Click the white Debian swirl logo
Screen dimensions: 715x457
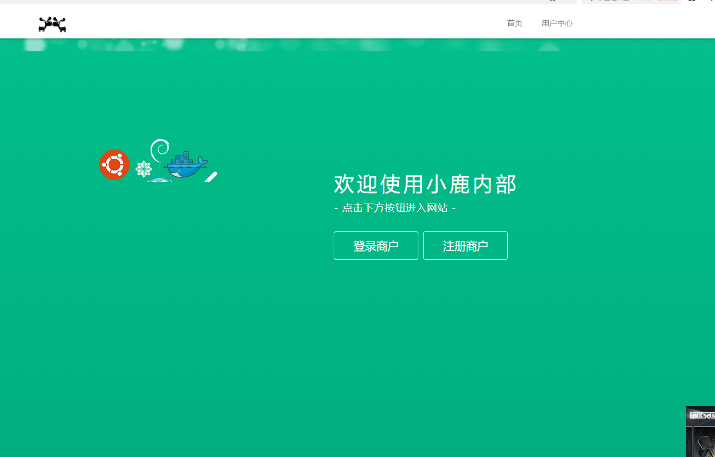[x=160, y=150]
